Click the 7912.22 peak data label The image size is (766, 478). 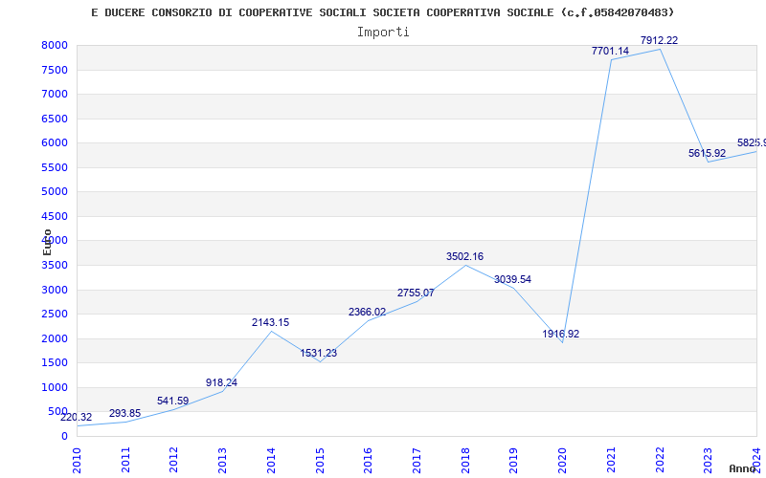tap(659, 40)
